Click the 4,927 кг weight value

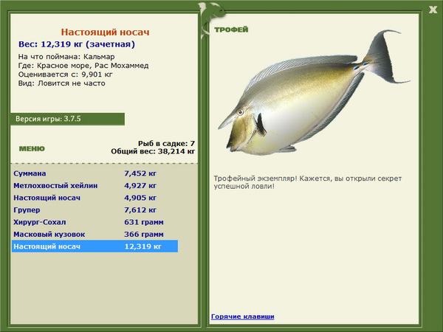tap(140, 185)
